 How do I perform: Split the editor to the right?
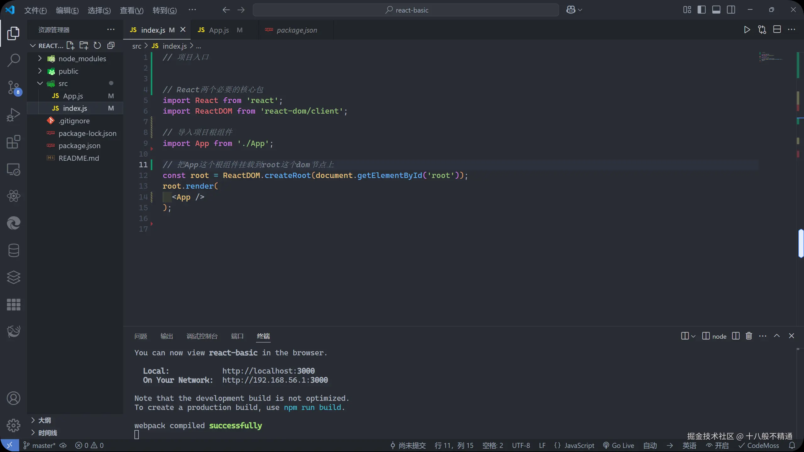click(x=777, y=30)
